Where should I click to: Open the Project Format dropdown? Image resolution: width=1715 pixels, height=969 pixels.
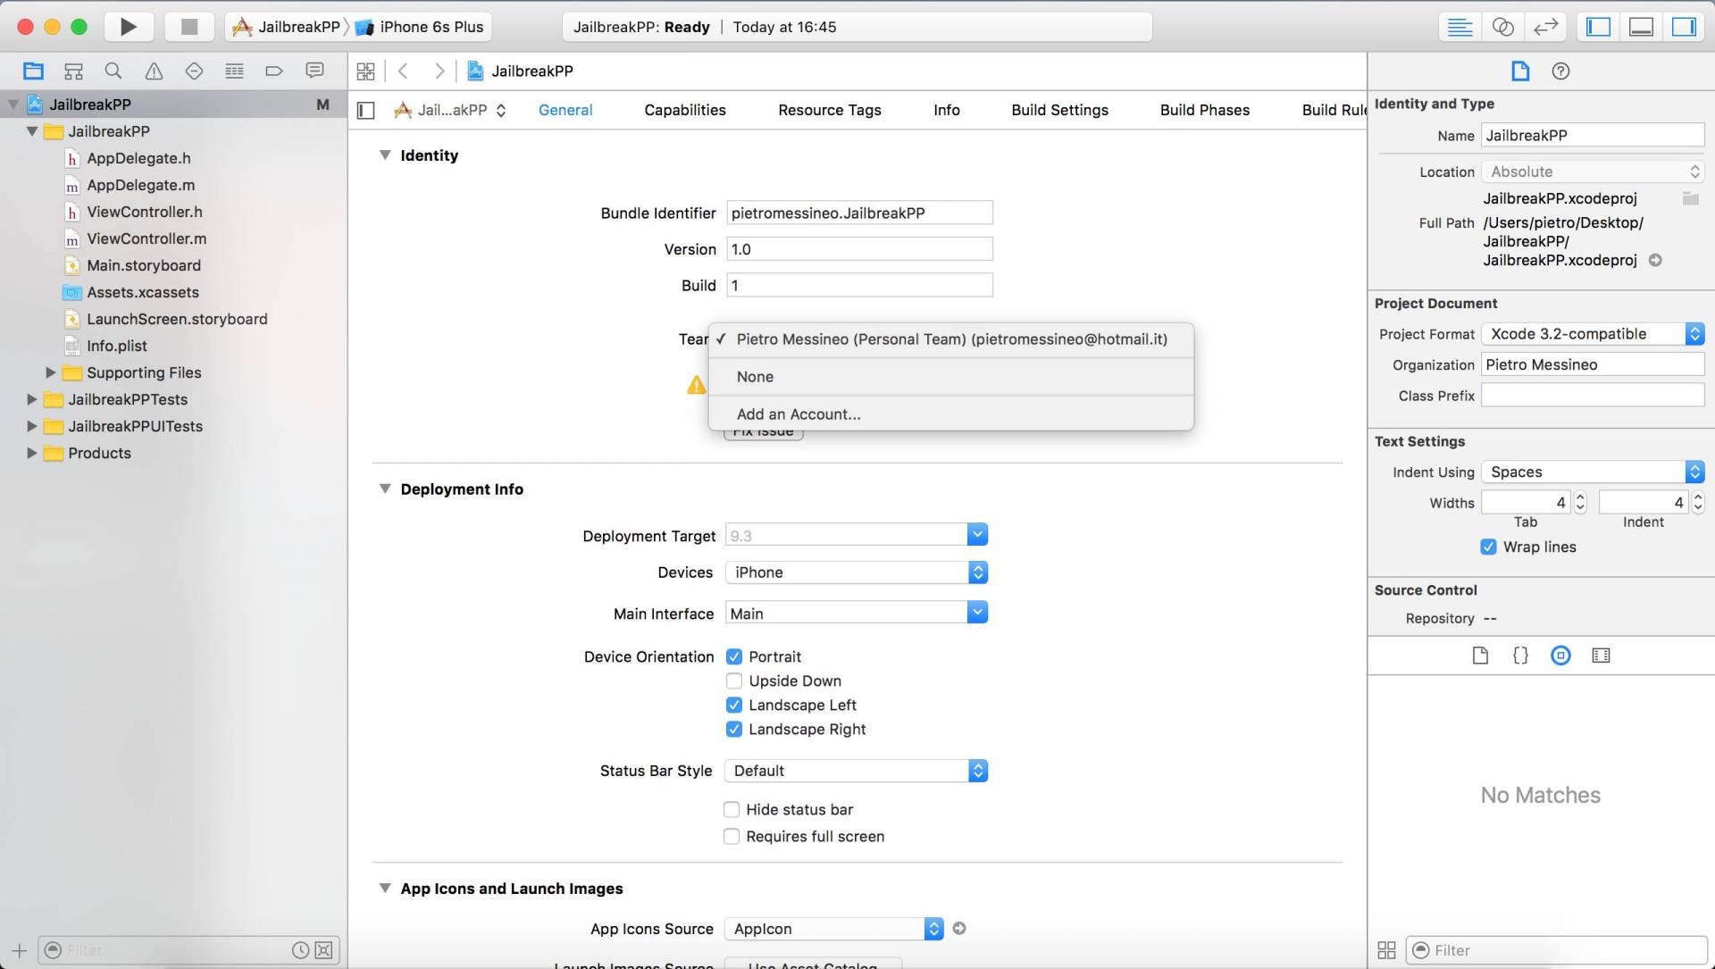[x=1593, y=333]
